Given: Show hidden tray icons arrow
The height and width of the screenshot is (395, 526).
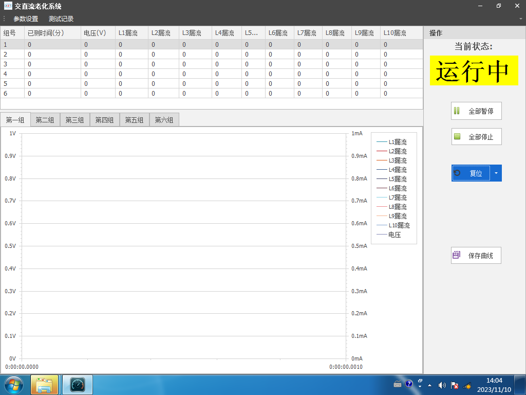Looking at the screenshot, I should 430,385.
